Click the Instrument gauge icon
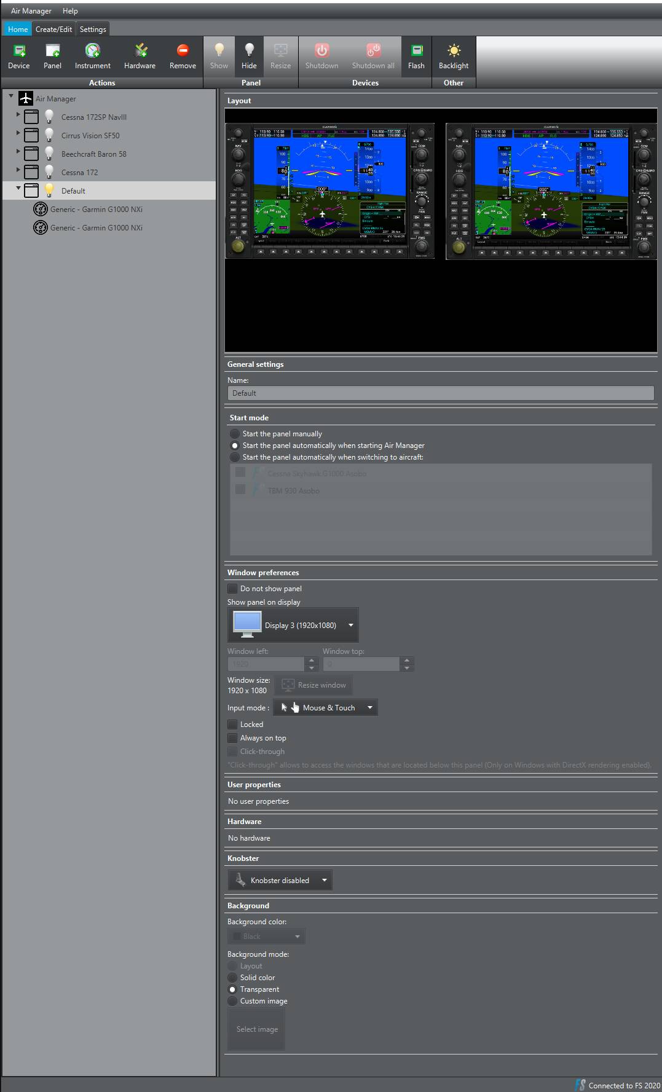662x1092 pixels. pos(93,51)
